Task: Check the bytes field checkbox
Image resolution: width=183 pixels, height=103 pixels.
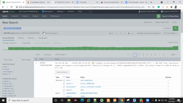Action: (x=64, y=96)
